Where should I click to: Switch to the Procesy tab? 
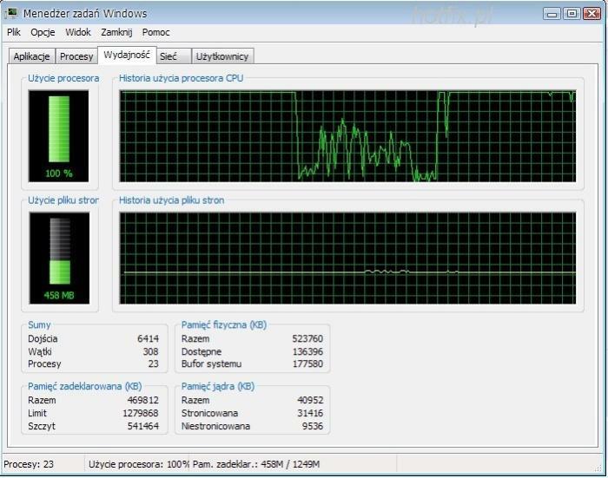coord(76,56)
